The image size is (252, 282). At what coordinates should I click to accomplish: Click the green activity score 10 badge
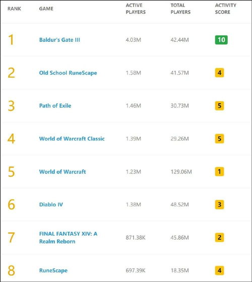[221, 40]
